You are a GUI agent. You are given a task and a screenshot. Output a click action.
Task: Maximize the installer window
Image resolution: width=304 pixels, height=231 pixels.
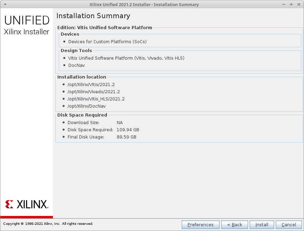[291, 4]
